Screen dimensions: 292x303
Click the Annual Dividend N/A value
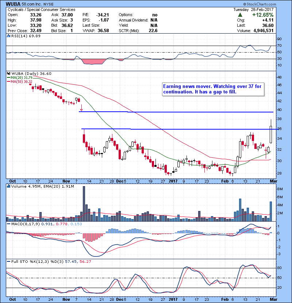click(154, 20)
